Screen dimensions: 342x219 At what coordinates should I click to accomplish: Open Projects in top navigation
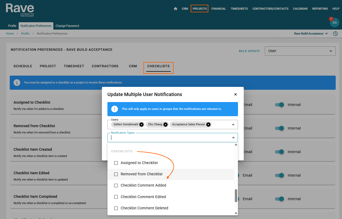[200, 9]
